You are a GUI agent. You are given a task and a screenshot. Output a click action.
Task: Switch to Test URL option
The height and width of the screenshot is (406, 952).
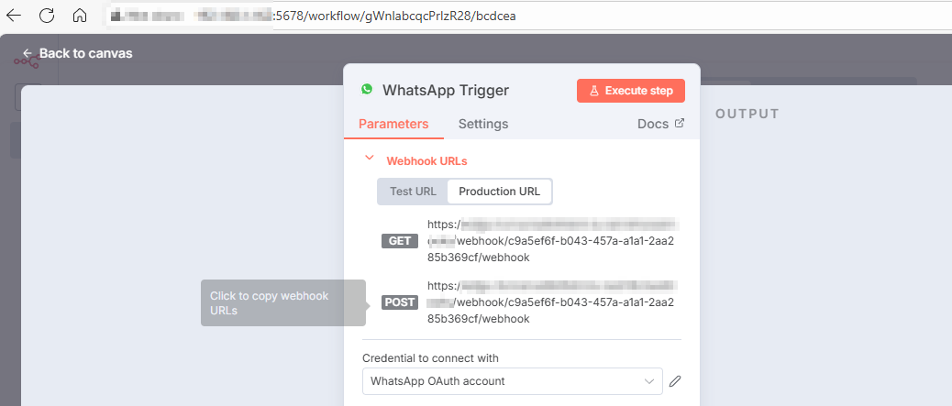point(413,192)
